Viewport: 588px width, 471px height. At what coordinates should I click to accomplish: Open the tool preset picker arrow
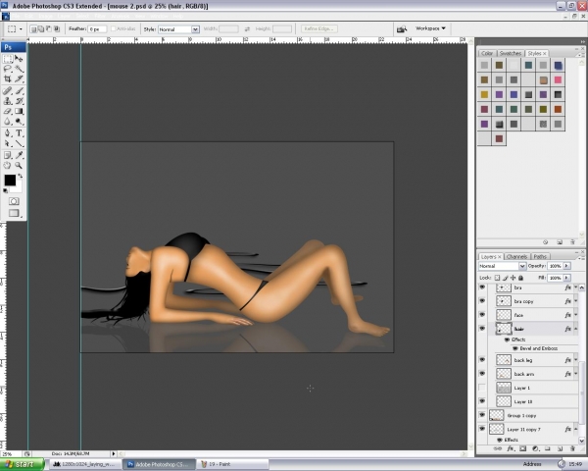click(x=21, y=28)
